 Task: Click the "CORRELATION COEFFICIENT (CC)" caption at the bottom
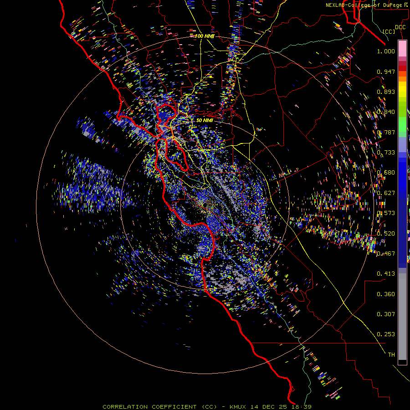tap(159, 407)
